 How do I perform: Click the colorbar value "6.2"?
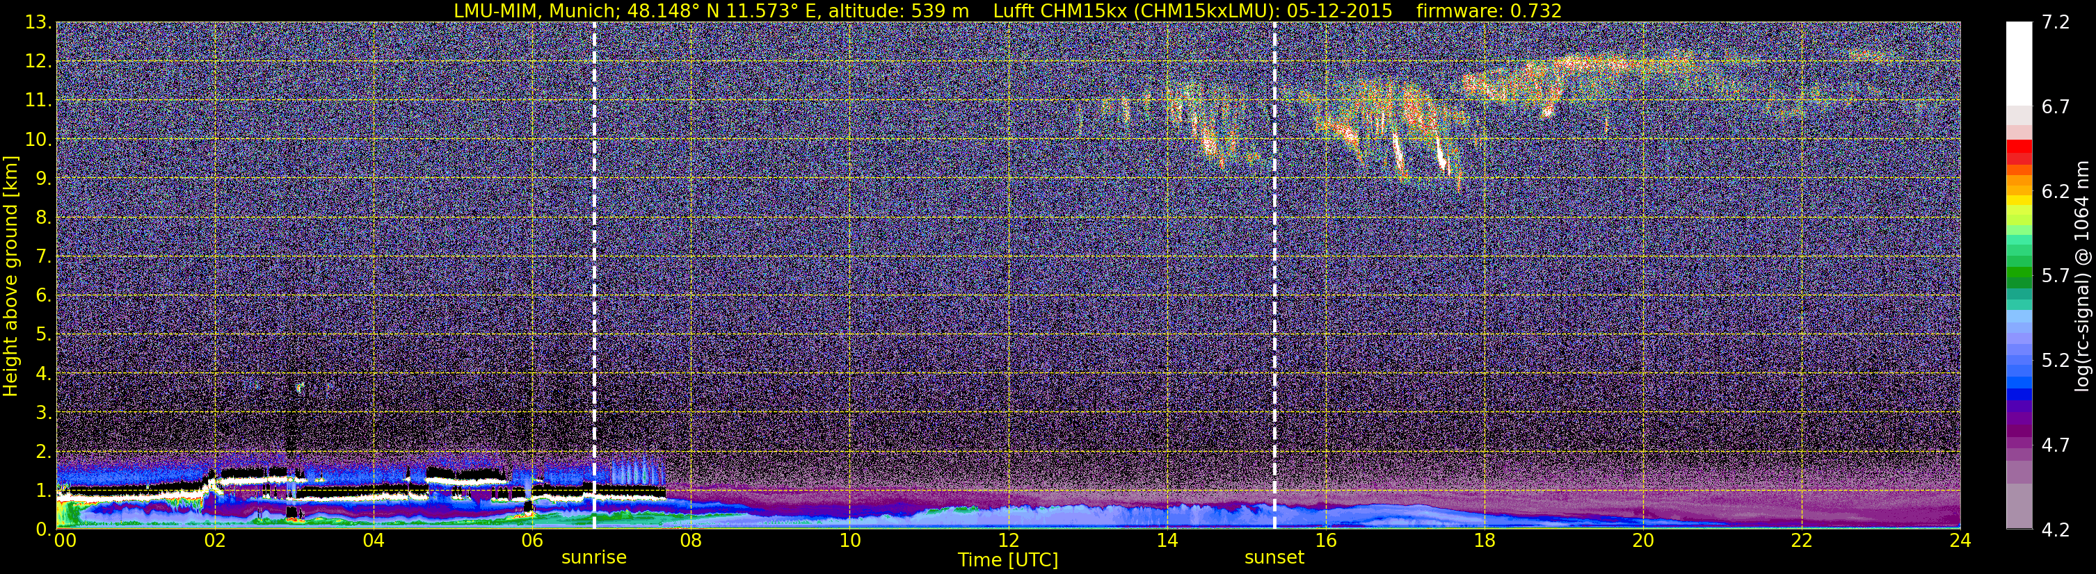(x=2056, y=191)
